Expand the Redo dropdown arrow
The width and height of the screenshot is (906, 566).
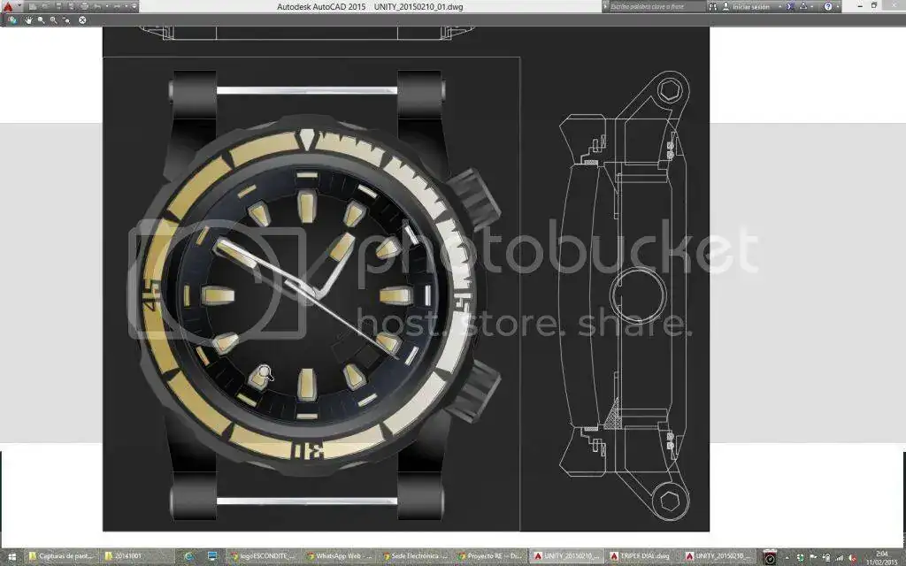pyautogui.click(x=128, y=7)
